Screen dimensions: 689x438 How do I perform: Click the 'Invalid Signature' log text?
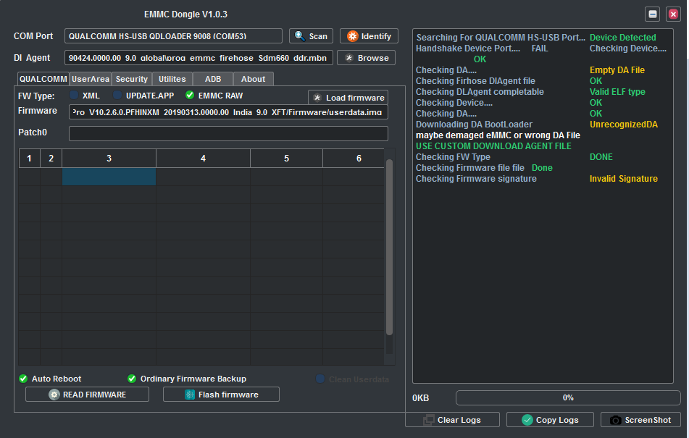(624, 179)
